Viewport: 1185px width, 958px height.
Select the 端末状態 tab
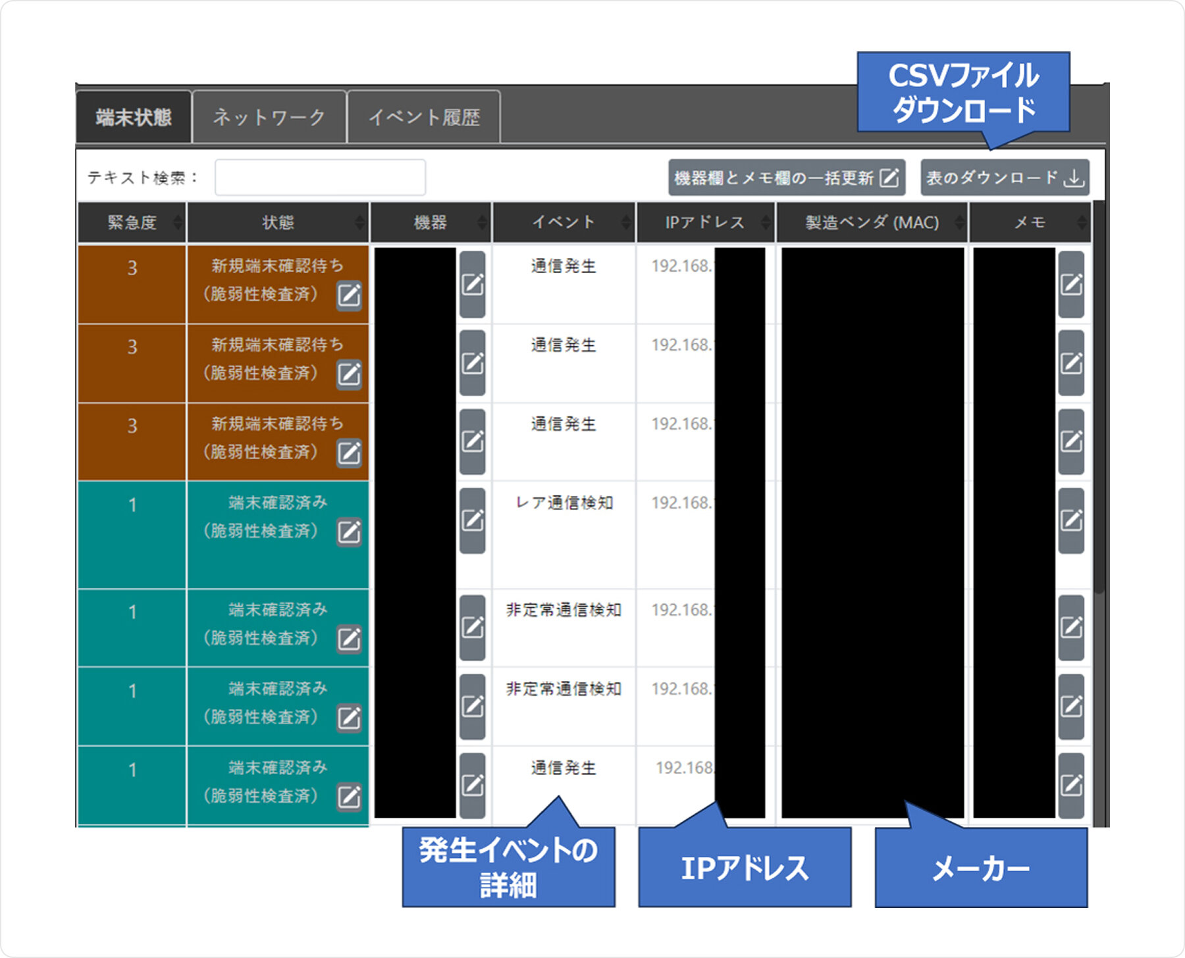[134, 117]
